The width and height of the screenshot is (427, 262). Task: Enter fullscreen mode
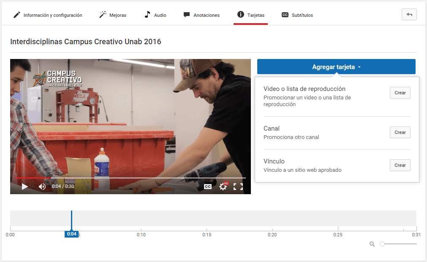pyautogui.click(x=238, y=187)
